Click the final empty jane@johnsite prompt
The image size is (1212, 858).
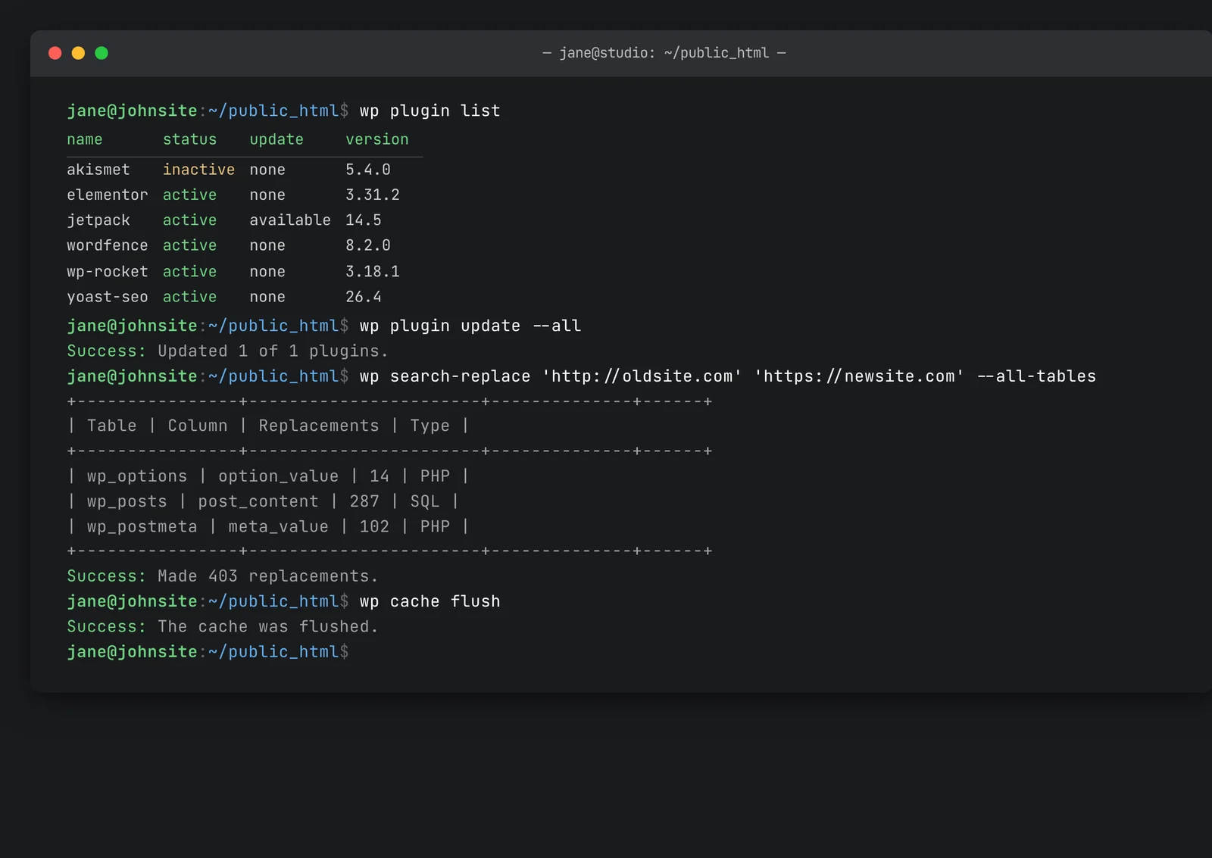pos(208,652)
